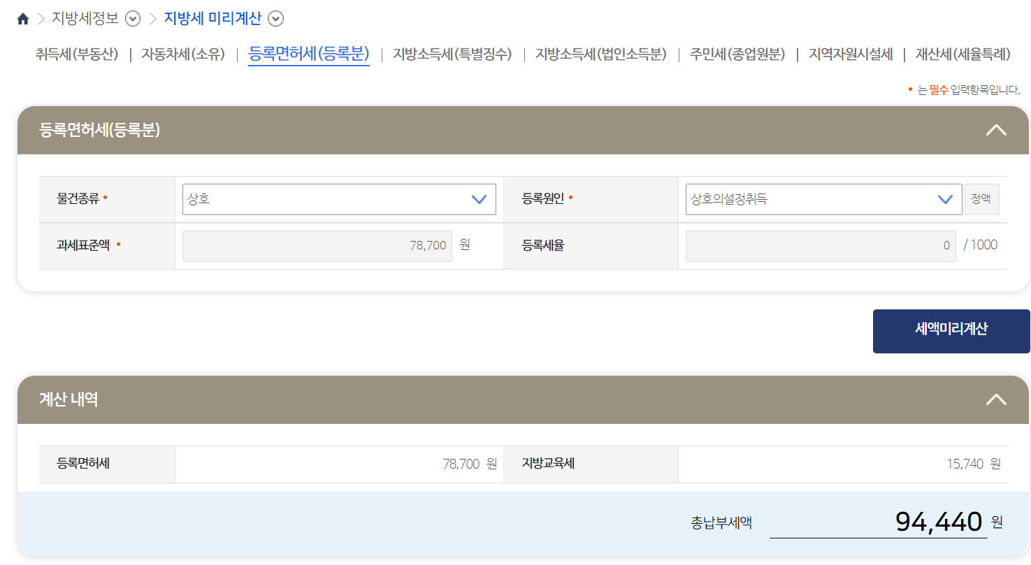Click the 정액 button
The image size is (1031, 565).
pyautogui.click(x=981, y=199)
